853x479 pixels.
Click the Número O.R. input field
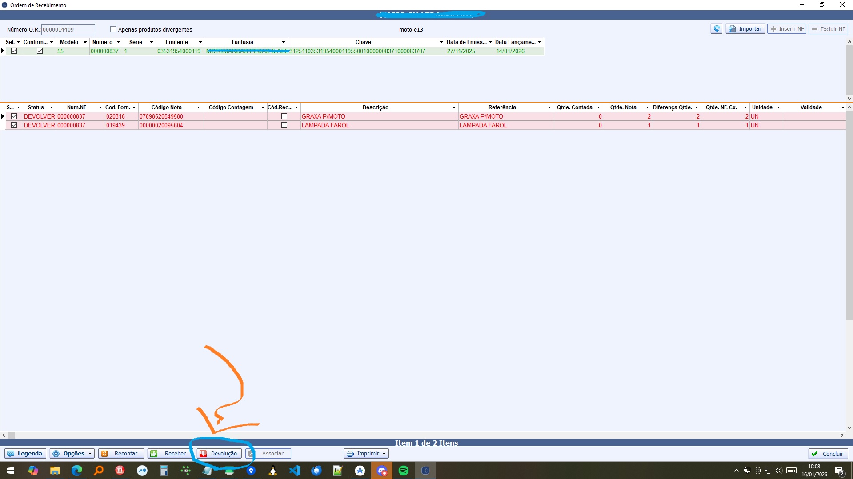point(68,30)
